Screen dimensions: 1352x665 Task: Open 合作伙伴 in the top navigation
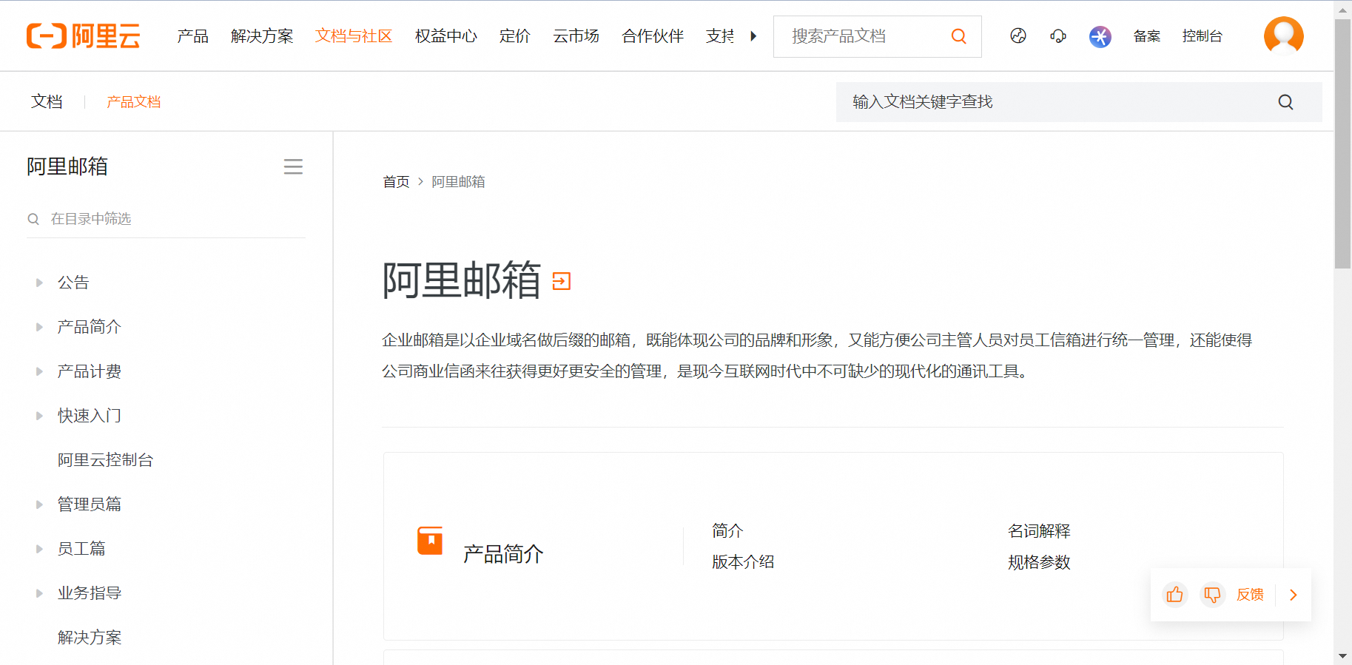(x=653, y=36)
